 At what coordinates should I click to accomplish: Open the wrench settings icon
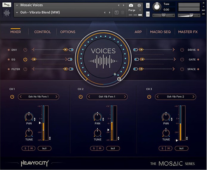(x=7, y=5)
